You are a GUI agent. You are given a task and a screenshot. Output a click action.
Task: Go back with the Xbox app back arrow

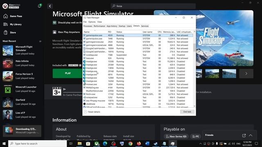pos(50,6)
